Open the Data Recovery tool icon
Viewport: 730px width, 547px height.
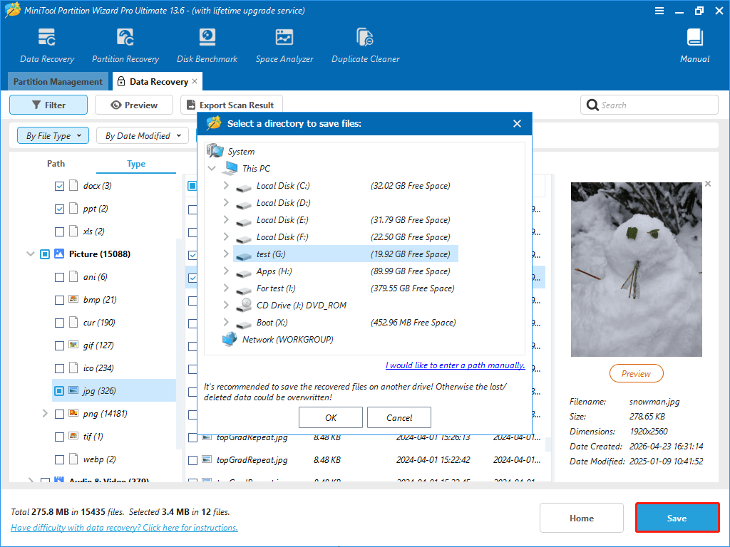point(47,37)
